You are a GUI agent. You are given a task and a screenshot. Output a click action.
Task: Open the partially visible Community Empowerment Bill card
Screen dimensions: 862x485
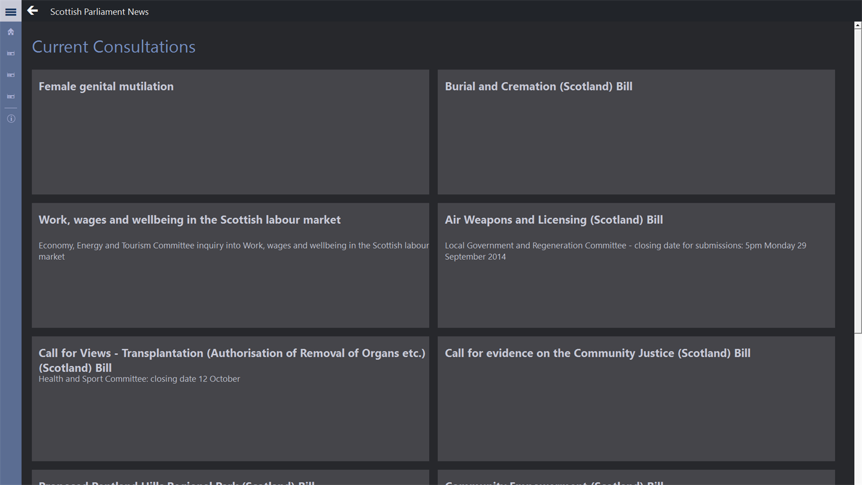point(636,478)
